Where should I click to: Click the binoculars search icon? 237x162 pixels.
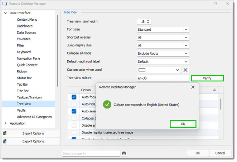click(x=124, y=153)
